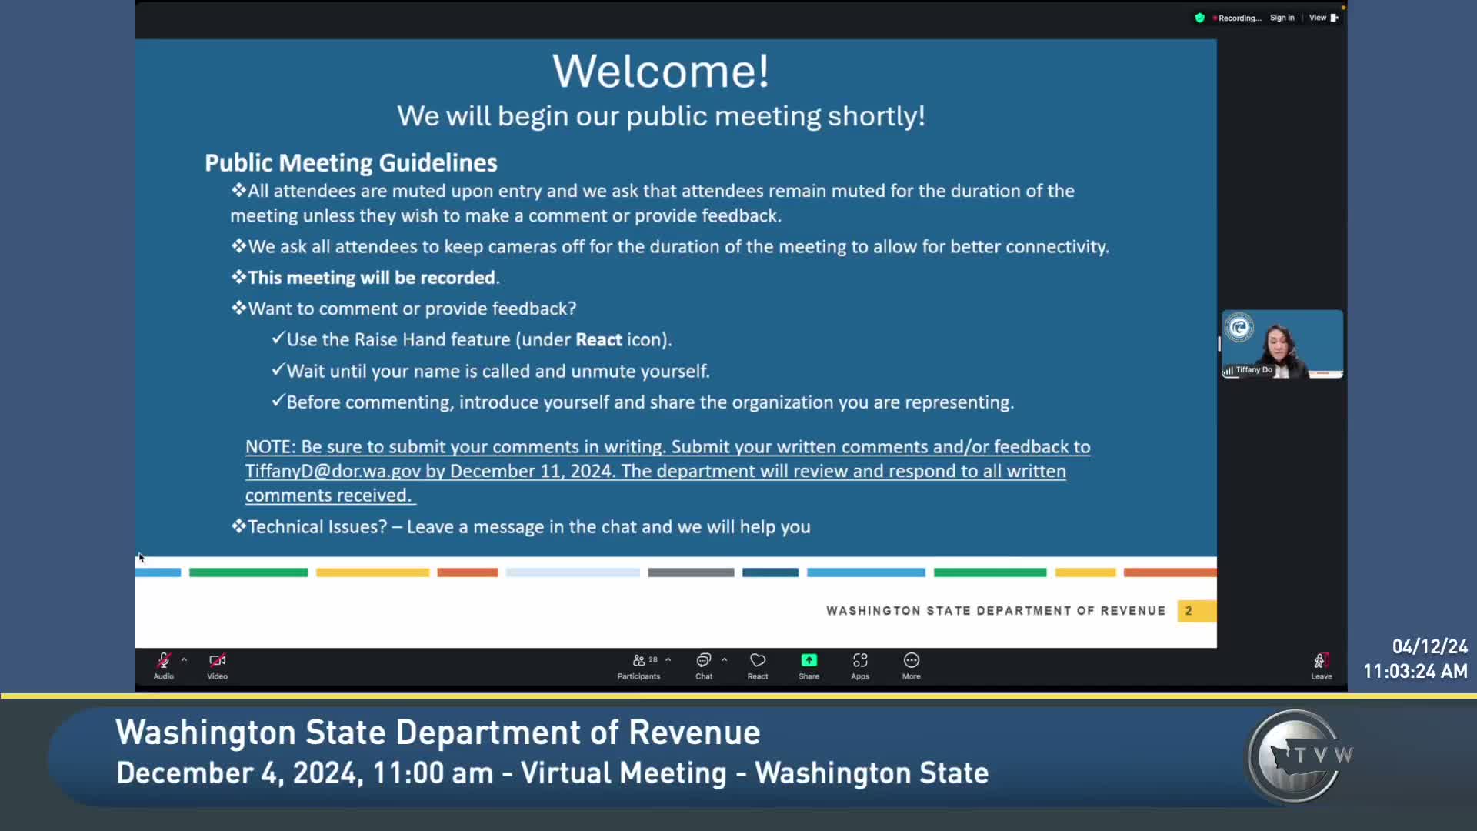The height and width of the screenshot is (831, 1477).
Task: Click the green encryption shield icon
Action: pos(1199,18)
